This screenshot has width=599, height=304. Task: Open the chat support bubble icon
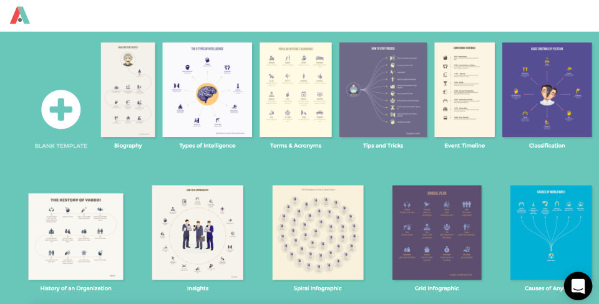(x=578, y=286)
